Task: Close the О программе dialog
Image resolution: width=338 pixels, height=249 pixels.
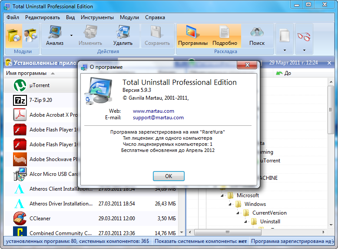Action: coord(247,65)
